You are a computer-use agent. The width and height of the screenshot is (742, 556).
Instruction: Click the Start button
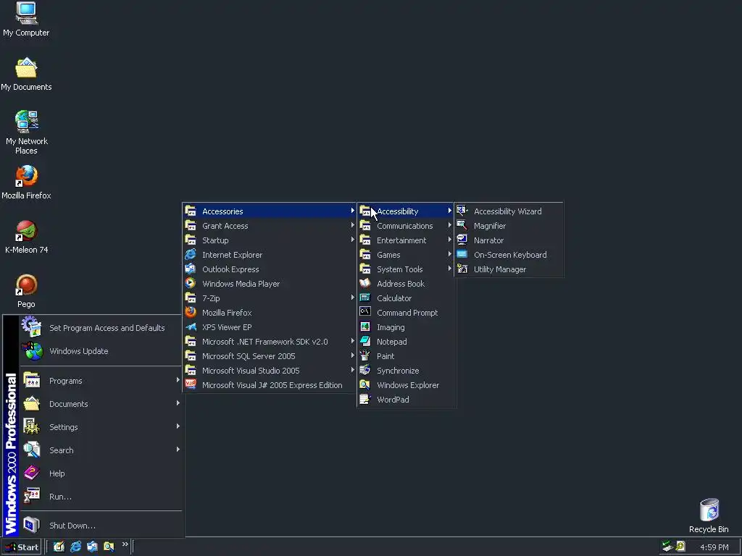(x=21, y=547)
